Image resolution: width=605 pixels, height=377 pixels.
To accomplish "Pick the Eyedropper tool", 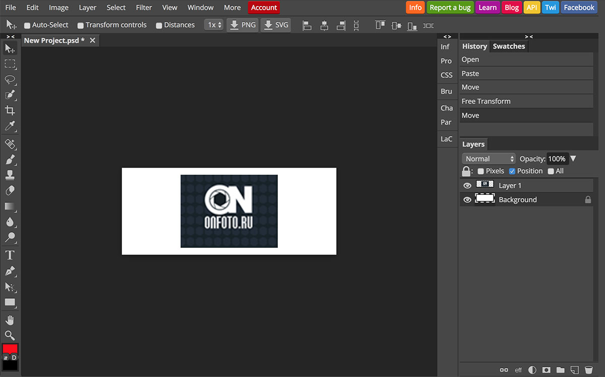I will pyautogui.click(x=10, y=126).
